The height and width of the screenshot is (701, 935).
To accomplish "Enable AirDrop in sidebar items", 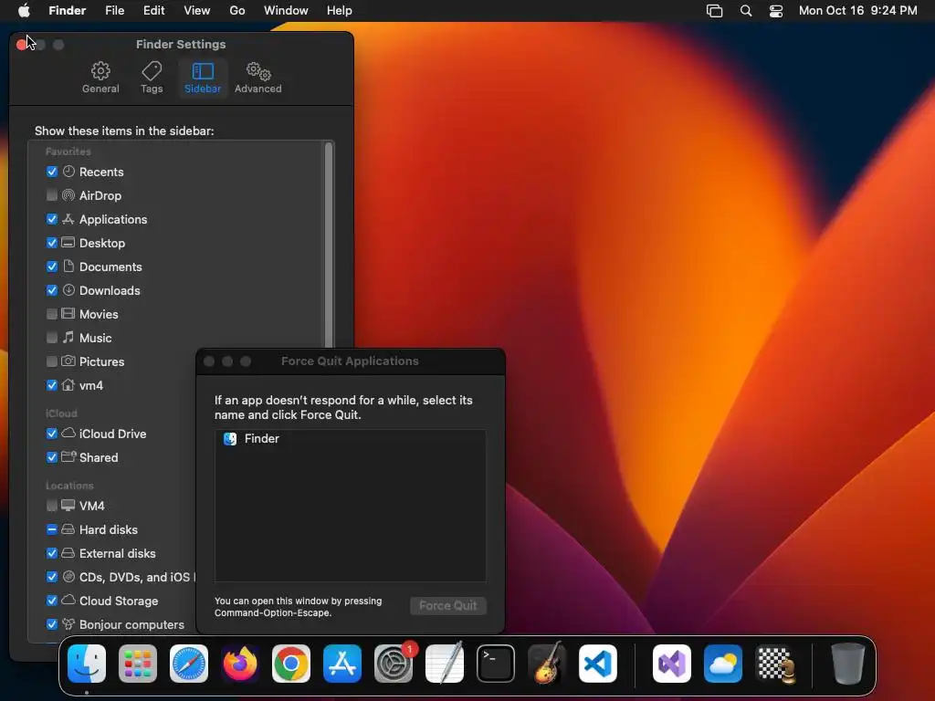I will coord(52,195).
